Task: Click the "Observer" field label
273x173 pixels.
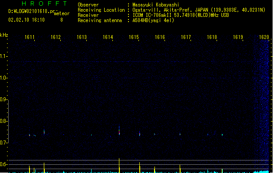Action: coord(88,5)
